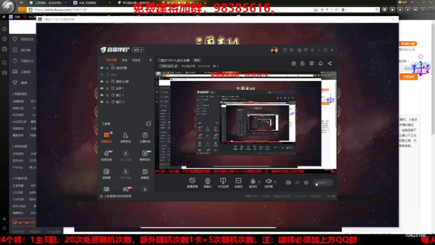The width and height of the screenshot is (435, 245).
Task: Open the 房管助手 tool
Action: pos(126,138)
